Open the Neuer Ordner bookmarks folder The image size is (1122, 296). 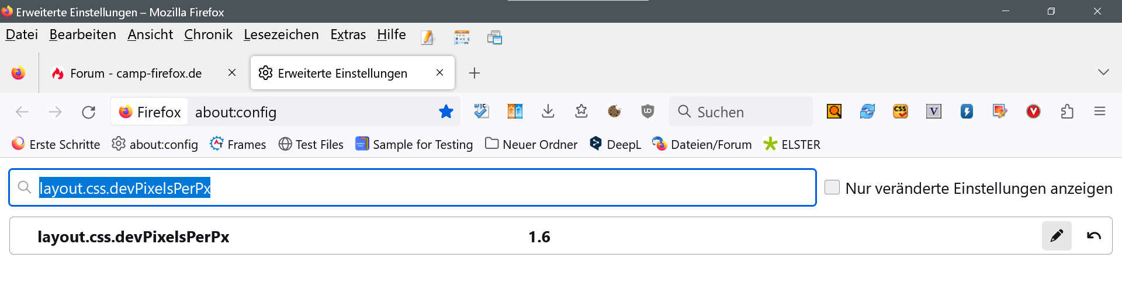tap(531, 144)
